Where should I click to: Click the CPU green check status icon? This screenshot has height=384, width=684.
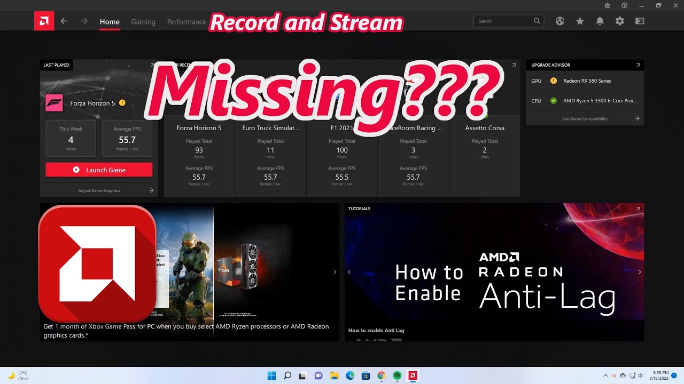[553, 100]
